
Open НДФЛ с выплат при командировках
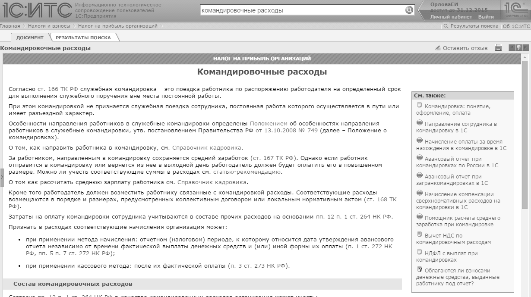click(447, 256)
